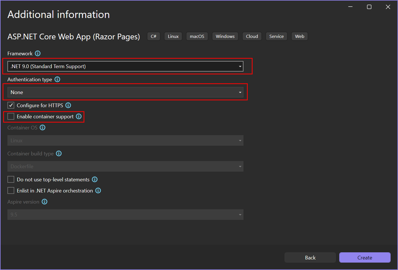View info for Do not use top-level statements
The width and height of the screenshot is (398, 270).
coord(95,179)
